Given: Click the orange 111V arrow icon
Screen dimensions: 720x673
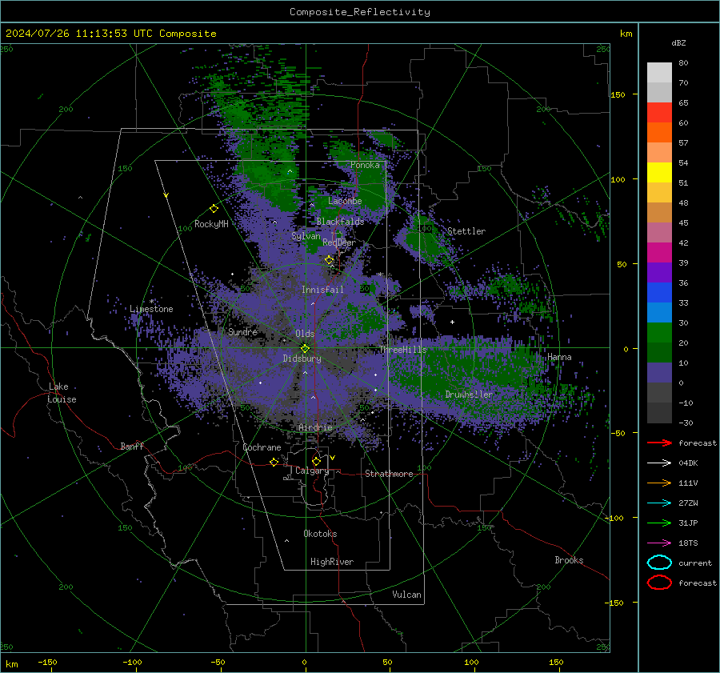Looking at the screenshot, I should coord(659,483).
